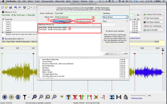167x104 pixels.
Task: Open the gear dropdown above the waveform
Action: tap(164, 49)
